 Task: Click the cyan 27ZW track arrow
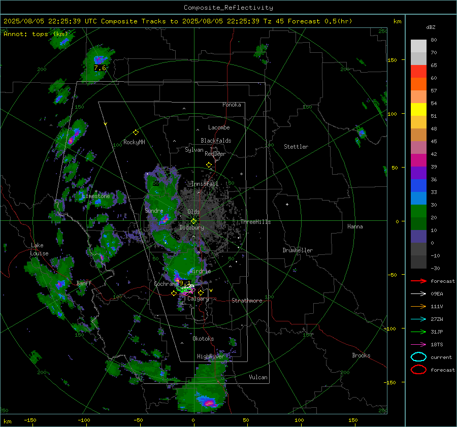click(x=418, y=319)
